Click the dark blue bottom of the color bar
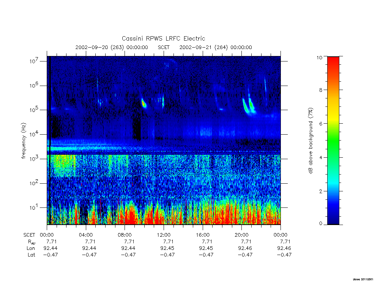374x281 pixels. [x=333, y=220]
